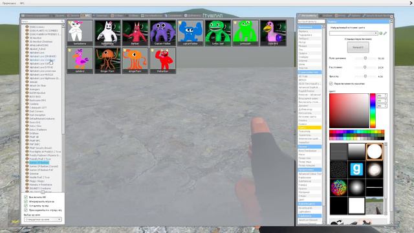Select 'Веревка' tool in tool list
This screenshot has height=233, width=414.
309,31
